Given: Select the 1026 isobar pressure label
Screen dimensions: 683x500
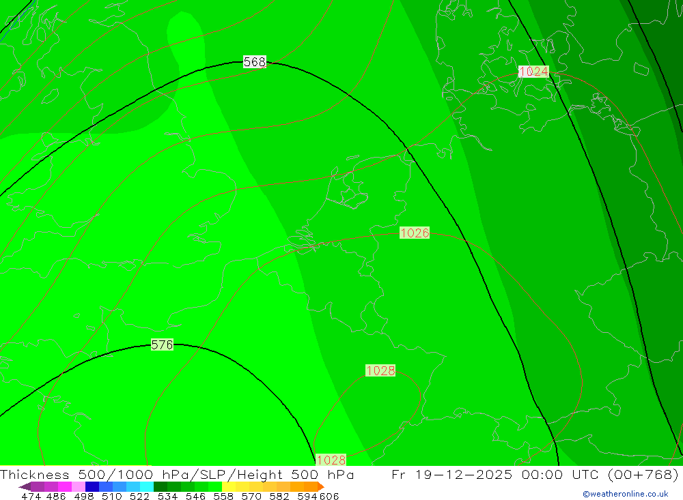Looking at the screenshot, I should tap(415, 233).
